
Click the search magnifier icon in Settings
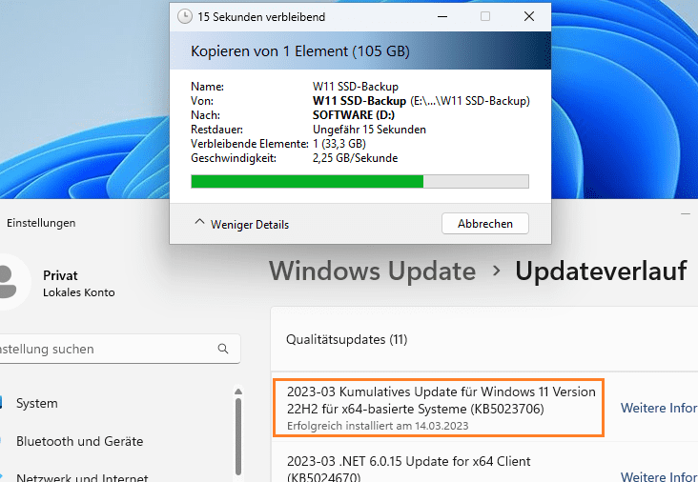pos(223,349)
